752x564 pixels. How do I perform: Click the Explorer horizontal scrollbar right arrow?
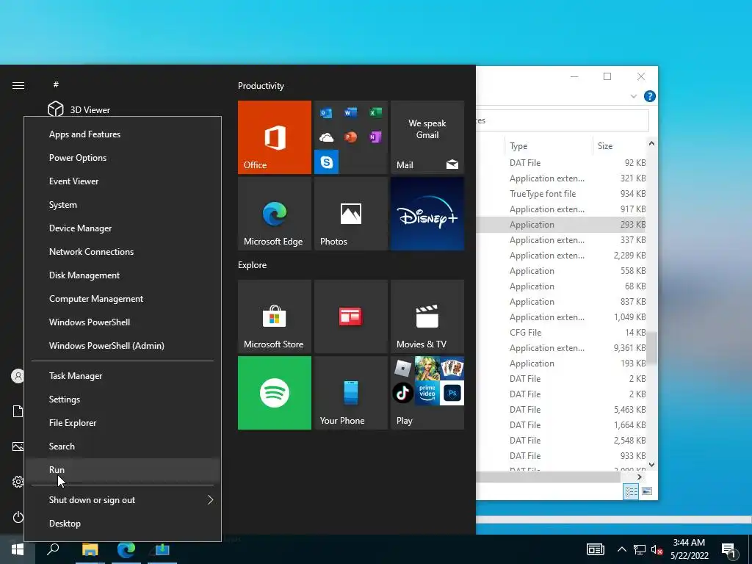(x=640, y=477)
